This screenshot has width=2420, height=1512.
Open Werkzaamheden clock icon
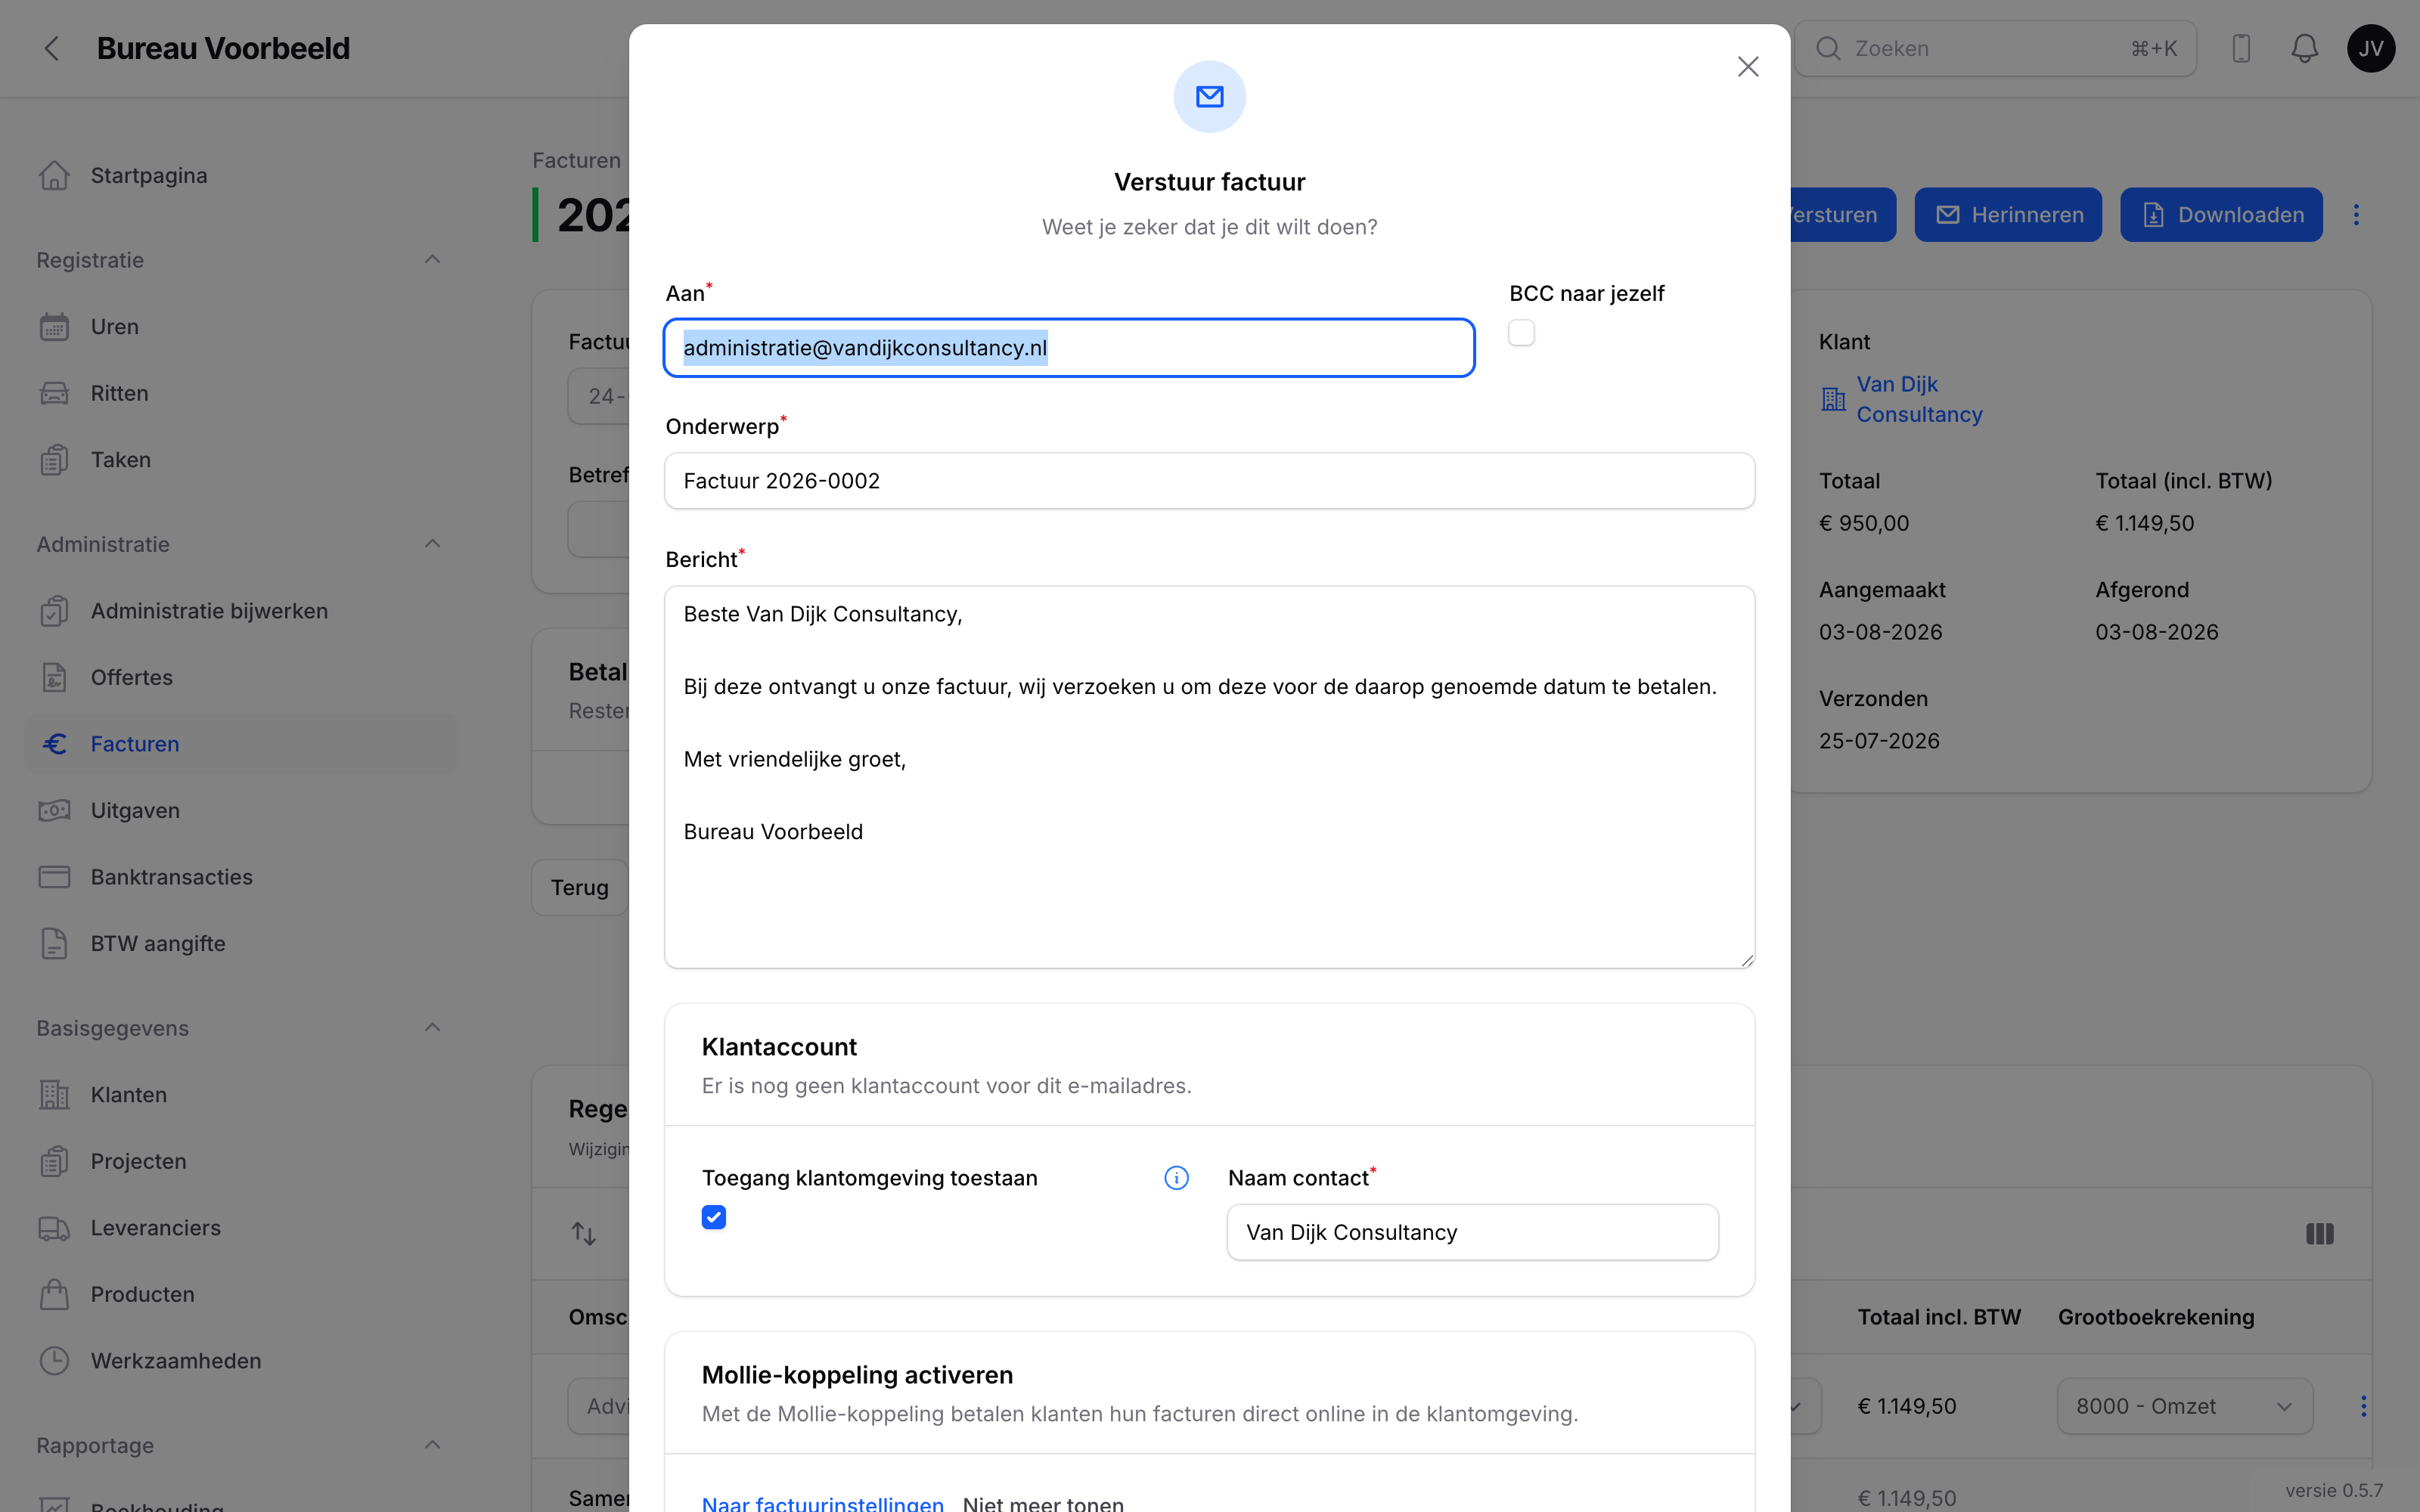[x=54, y=1361]
